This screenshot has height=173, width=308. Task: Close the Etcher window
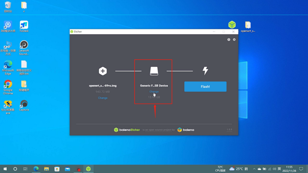[233, 32]
